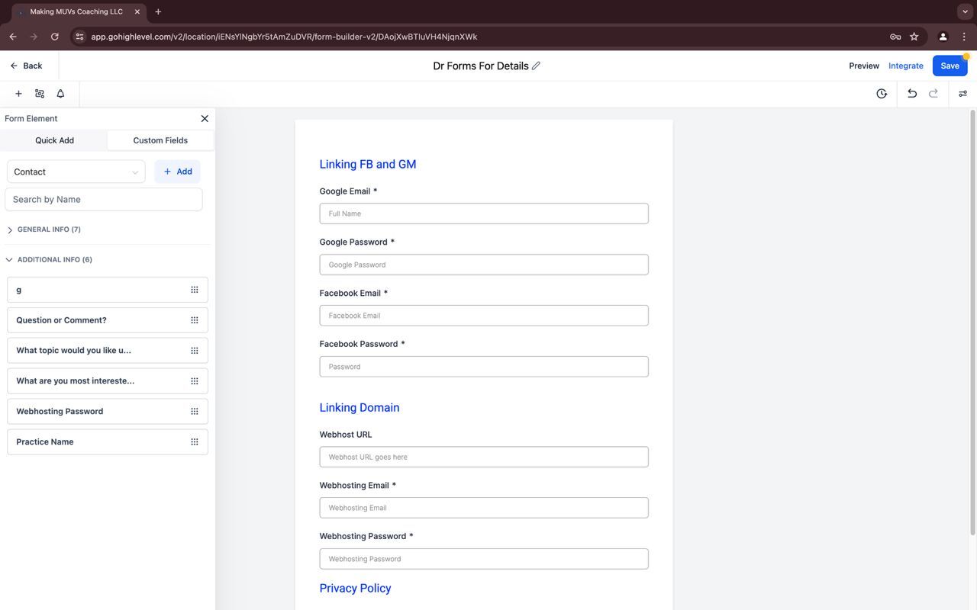Click Google Password input field

coord(484,265)
